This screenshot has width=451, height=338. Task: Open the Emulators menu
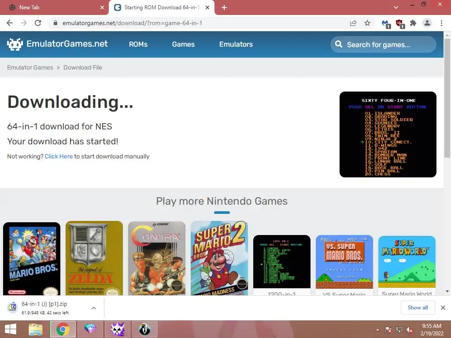click(236, 44)
